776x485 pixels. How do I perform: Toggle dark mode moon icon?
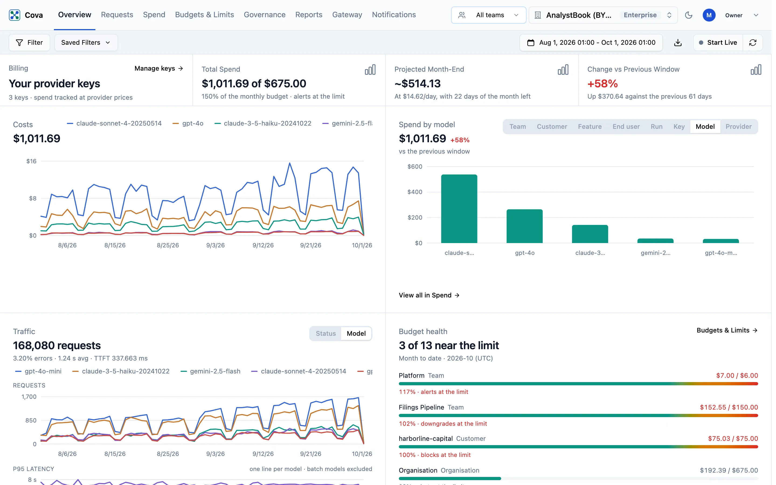688,15
